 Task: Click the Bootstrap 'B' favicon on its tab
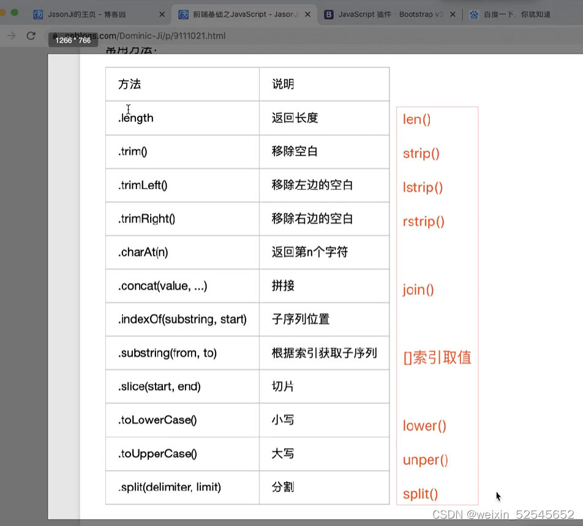pyautogui.click(x=329, y=14)
